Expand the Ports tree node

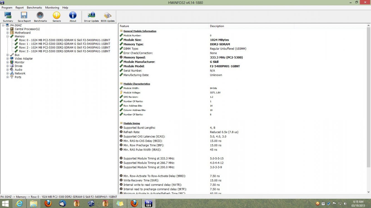(x=8, y=77)
